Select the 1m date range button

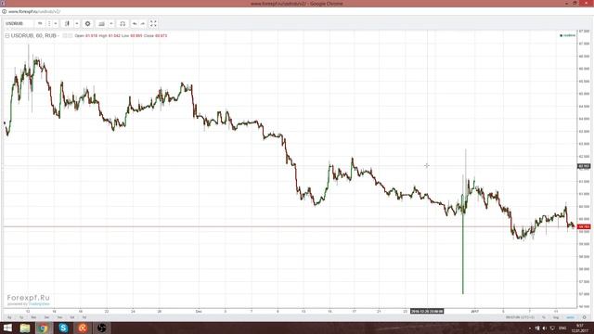pyautogui.click(x=59, y=317)
